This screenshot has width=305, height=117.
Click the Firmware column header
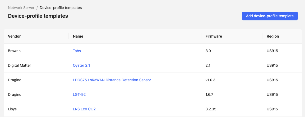(x=214, y=36)
